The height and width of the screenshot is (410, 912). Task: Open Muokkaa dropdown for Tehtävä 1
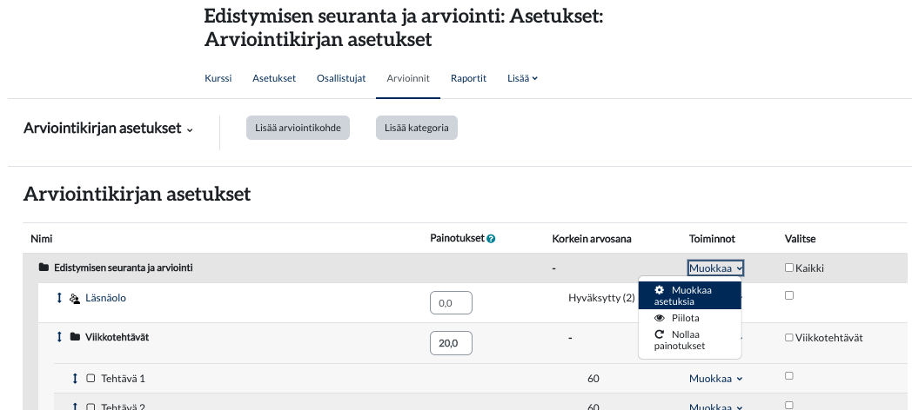716,379
